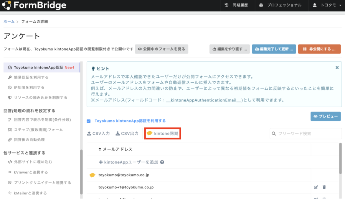Click the ヒント lightbulb icon
This screenshot has width=345, height=201.
click(93, 69)
